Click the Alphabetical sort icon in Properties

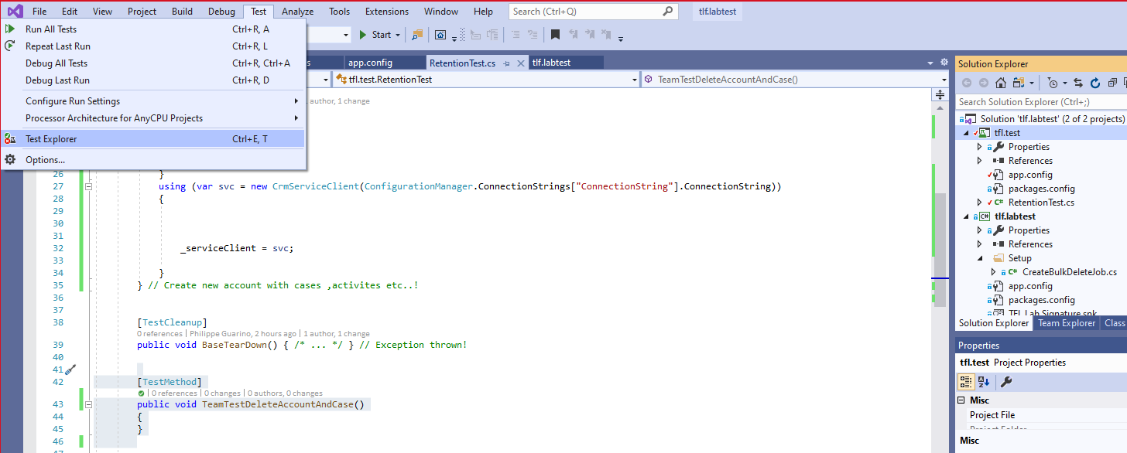[984, 382]
